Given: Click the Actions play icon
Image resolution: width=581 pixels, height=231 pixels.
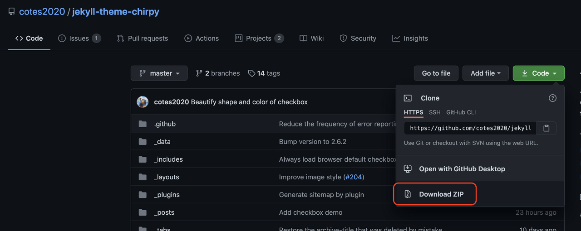Looking at the screenshot, I should [x=188, y=38].
